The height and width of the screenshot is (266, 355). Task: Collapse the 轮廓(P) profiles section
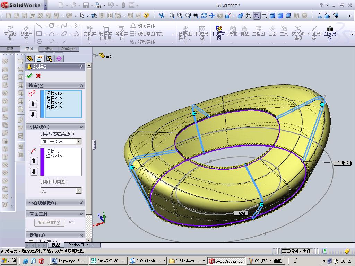pyautogui.click(x=81, y=85)
